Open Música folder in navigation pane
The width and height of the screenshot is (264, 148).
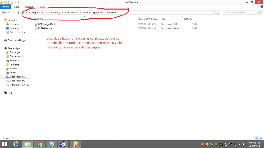pyautogui.click(x=13, y=69)
